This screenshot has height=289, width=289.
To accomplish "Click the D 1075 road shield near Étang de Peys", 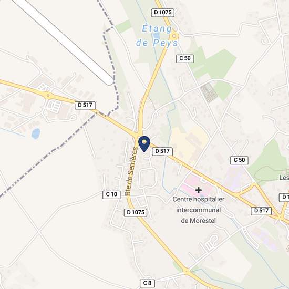I will (162, 13).
